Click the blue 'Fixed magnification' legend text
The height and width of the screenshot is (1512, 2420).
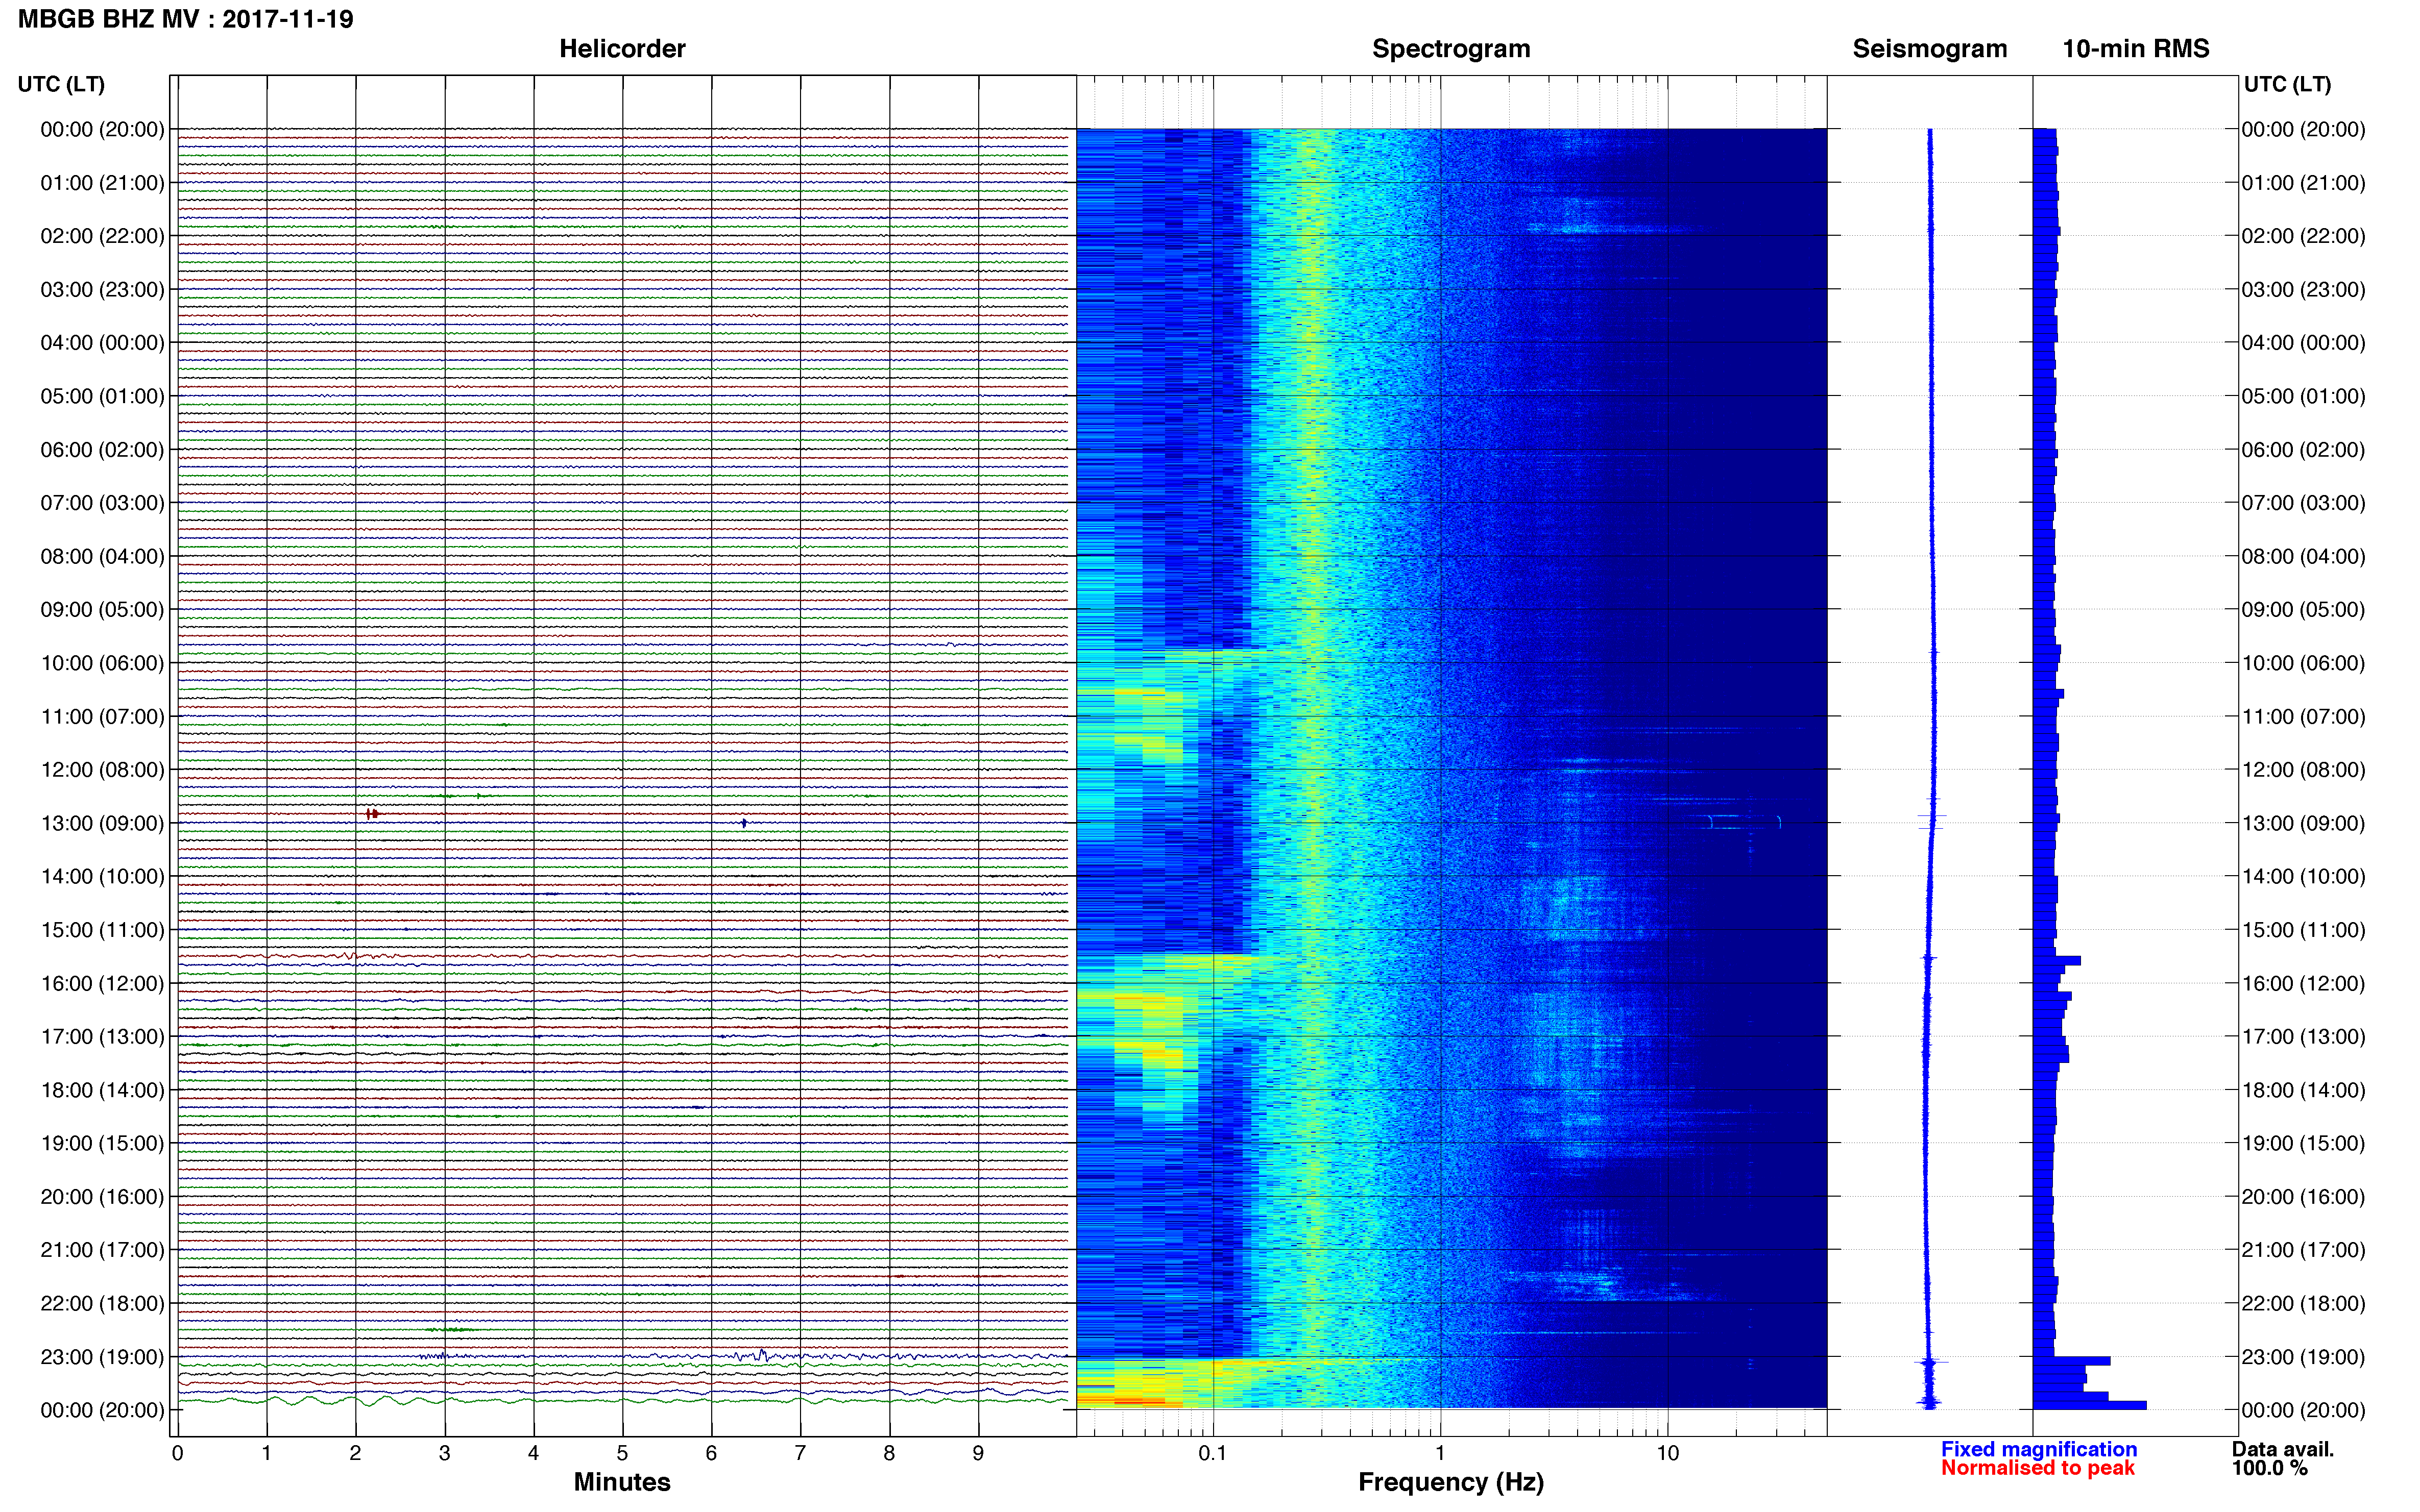coord(2038,1449)
